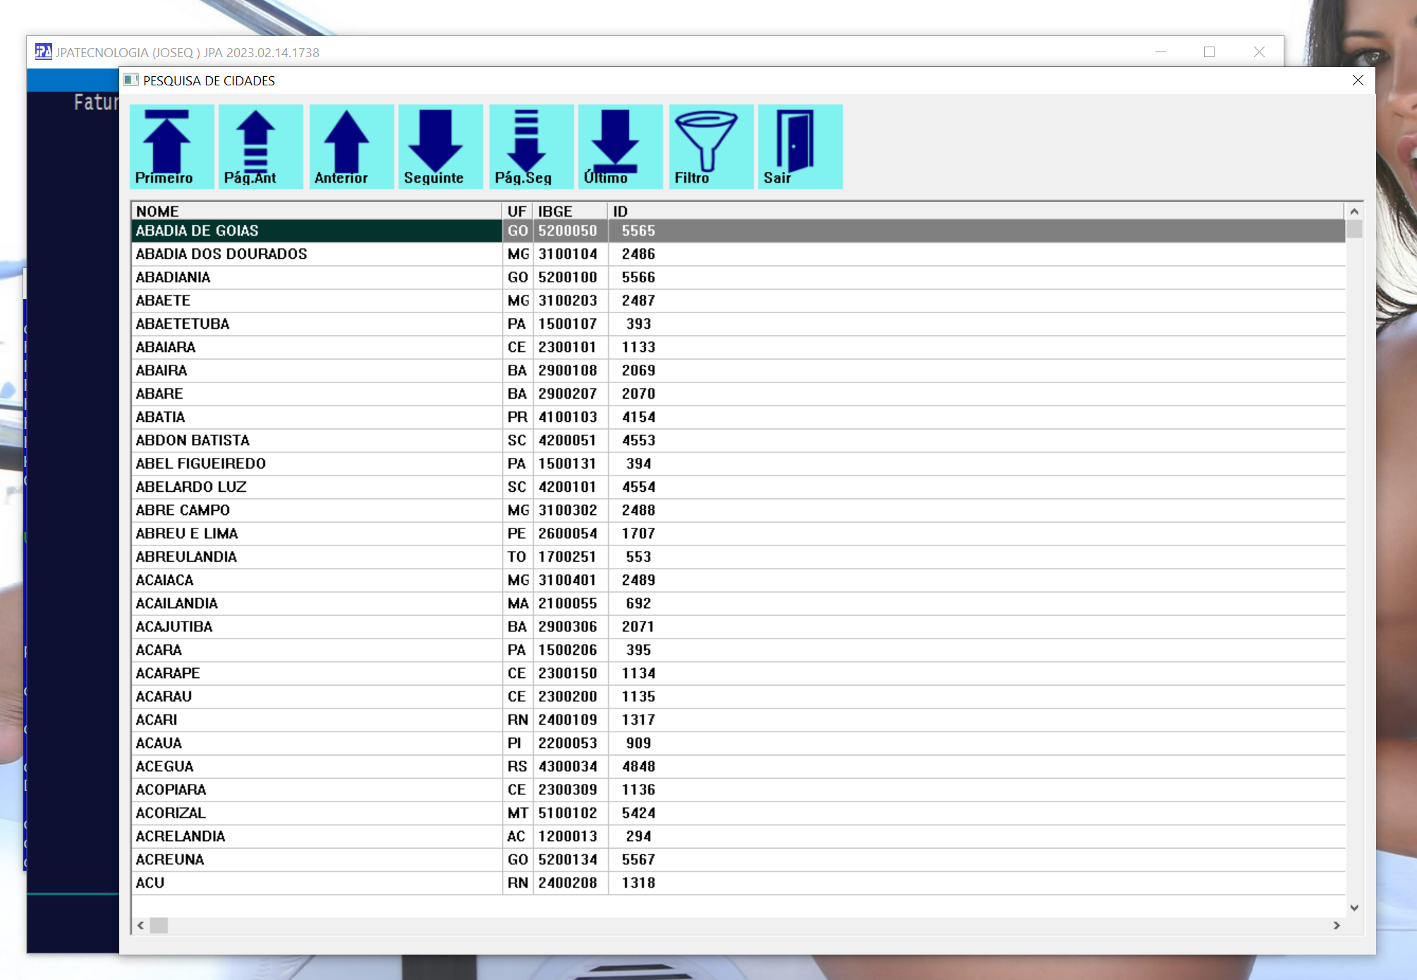Click the vertical scrollbar up arrow
Viewport: 1417px width, 980px height.
coord(1354,212)
